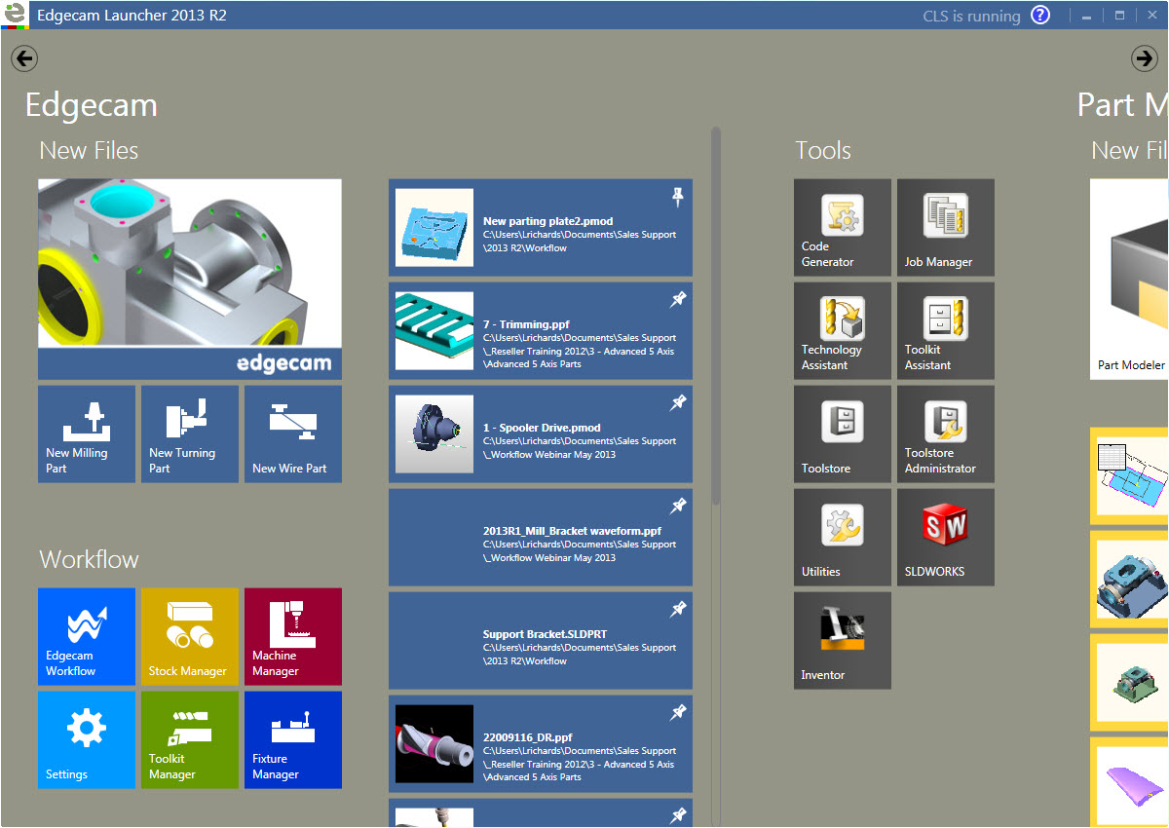
Task: Click the back navigation arrow
Action: point(24,58)
